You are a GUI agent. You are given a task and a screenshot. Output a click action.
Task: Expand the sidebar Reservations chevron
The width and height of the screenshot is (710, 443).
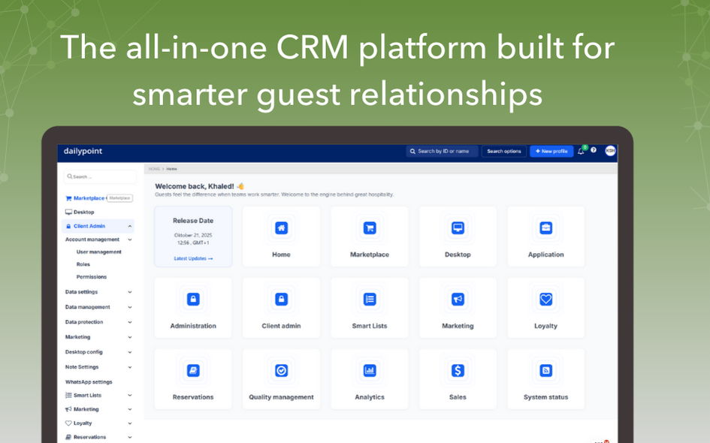130,437
